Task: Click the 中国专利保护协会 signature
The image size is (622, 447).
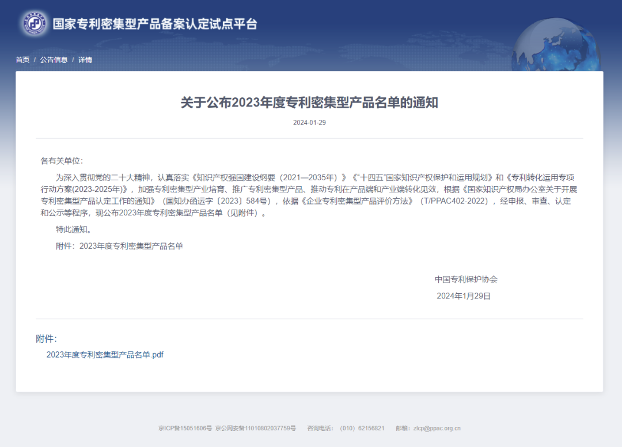Action: click(466, 279)
